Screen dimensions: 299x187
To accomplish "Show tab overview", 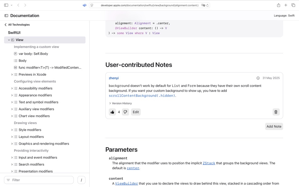I will 293,5.
